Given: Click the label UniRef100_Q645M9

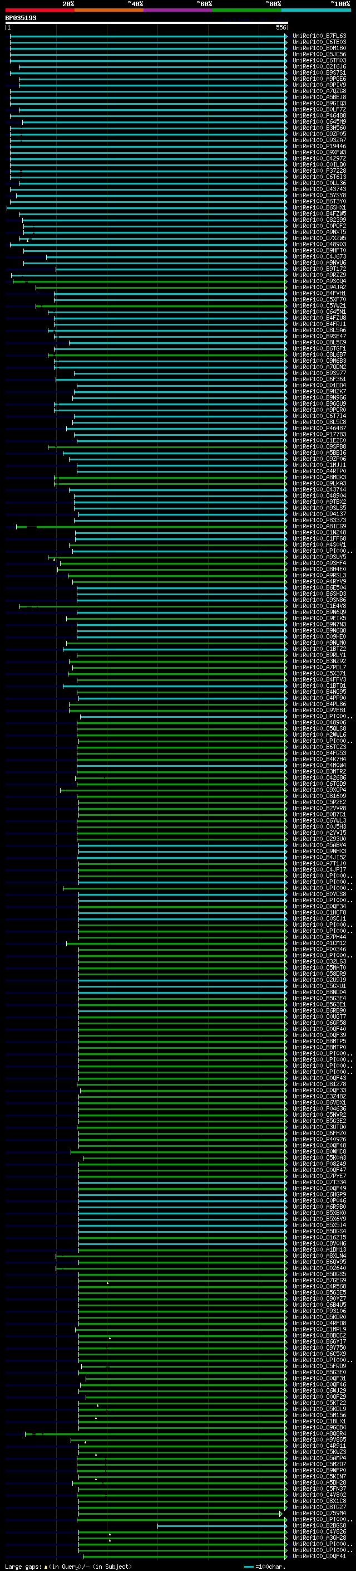Looking at the screenshot, I should 319,121.
